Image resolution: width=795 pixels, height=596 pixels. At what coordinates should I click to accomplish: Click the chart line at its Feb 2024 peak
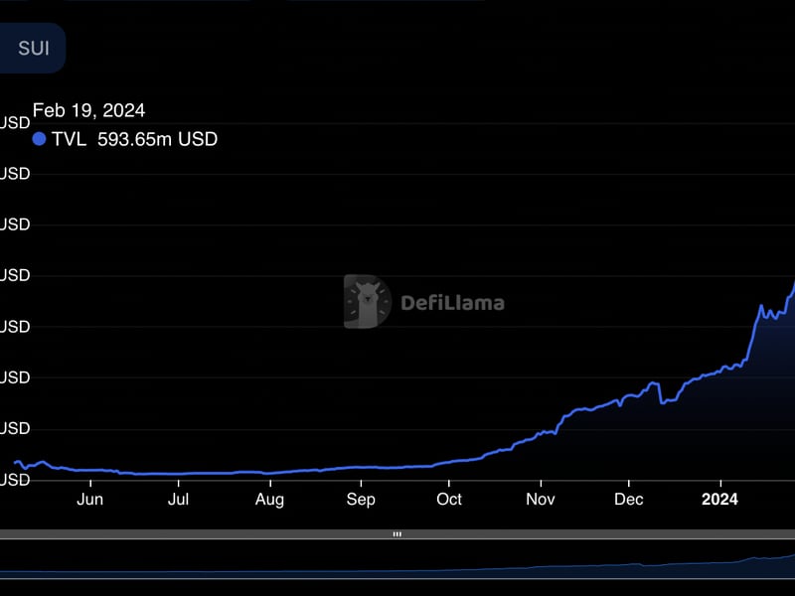[x=790, y=285]
